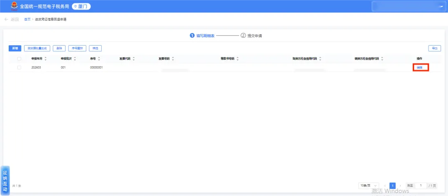Select step 1 填写明细表

202,36
